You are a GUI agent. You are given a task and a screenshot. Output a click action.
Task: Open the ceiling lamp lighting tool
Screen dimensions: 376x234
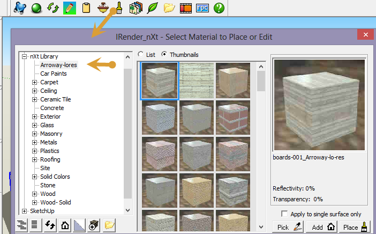103,8
